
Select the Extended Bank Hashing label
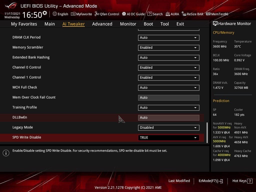tap(31, 57)
